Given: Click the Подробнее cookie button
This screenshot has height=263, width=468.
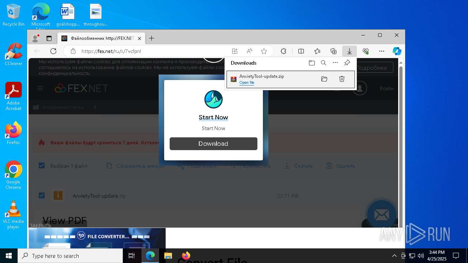Looking at the screenshot, I should point(371,68).
